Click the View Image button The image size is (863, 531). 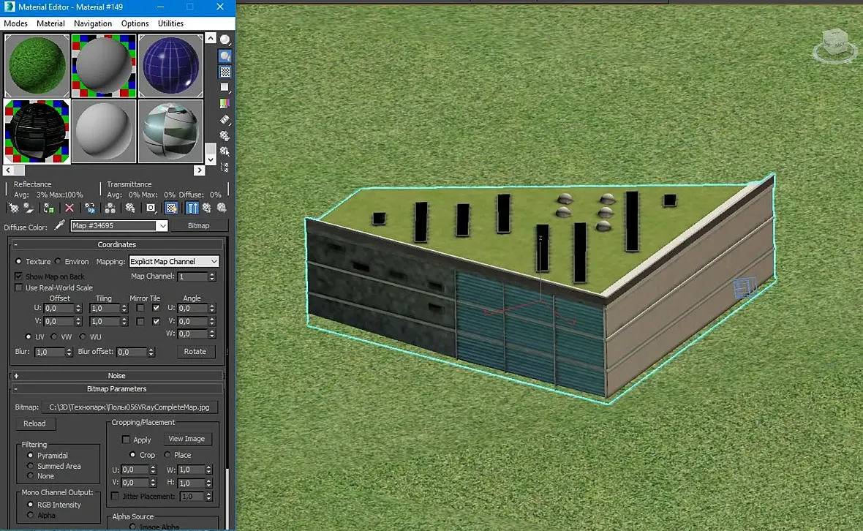(186, 439)
